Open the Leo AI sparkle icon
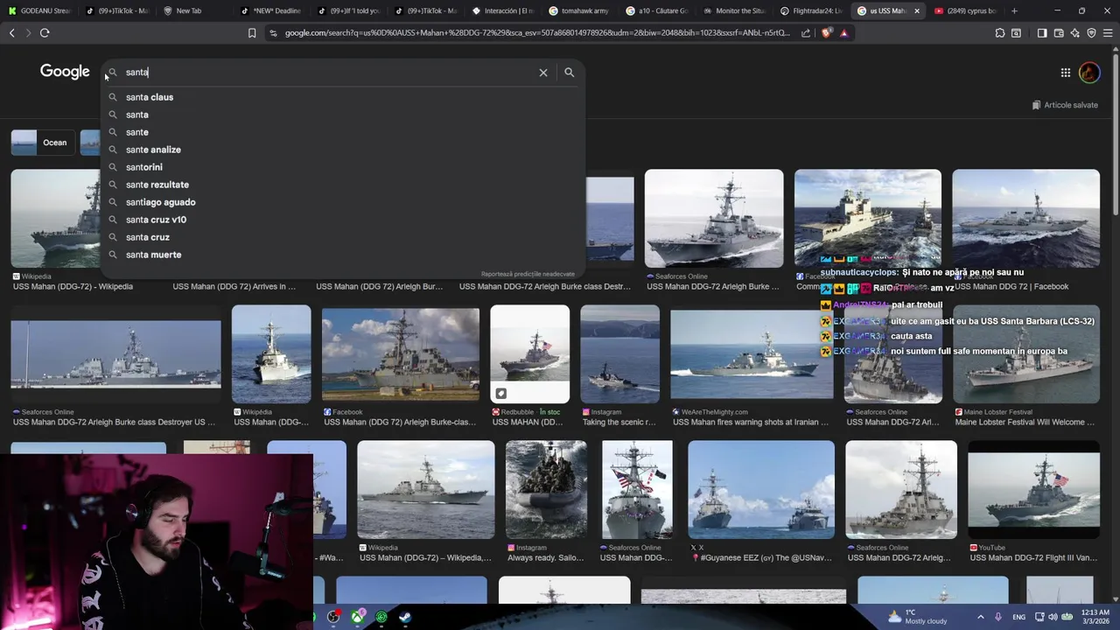This screenshot has width=1120, height=630. (1074, 33)
